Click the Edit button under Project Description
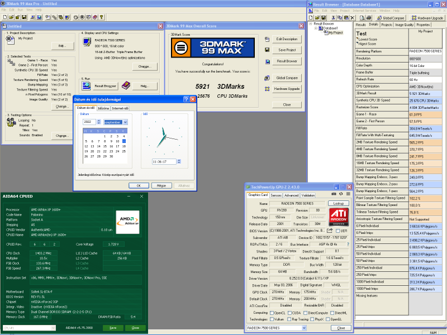 [63, 46]
